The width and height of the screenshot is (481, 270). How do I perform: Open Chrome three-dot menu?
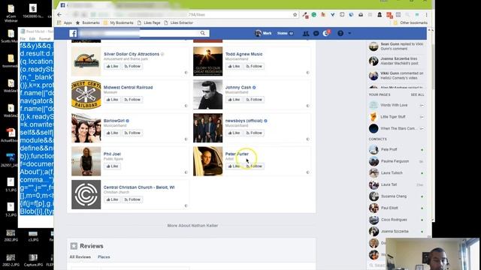[426, 14]
